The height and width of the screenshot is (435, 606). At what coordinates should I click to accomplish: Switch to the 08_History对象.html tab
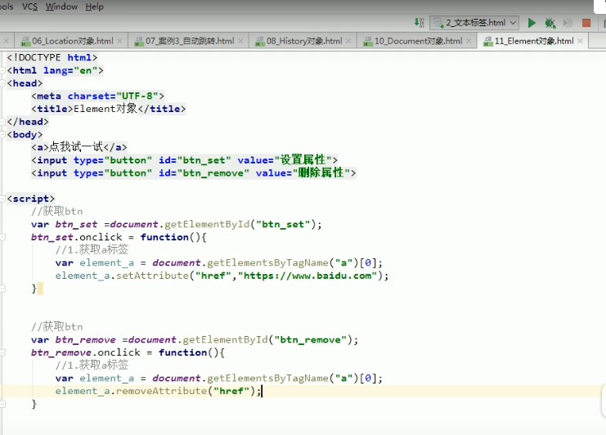point(304,41)
